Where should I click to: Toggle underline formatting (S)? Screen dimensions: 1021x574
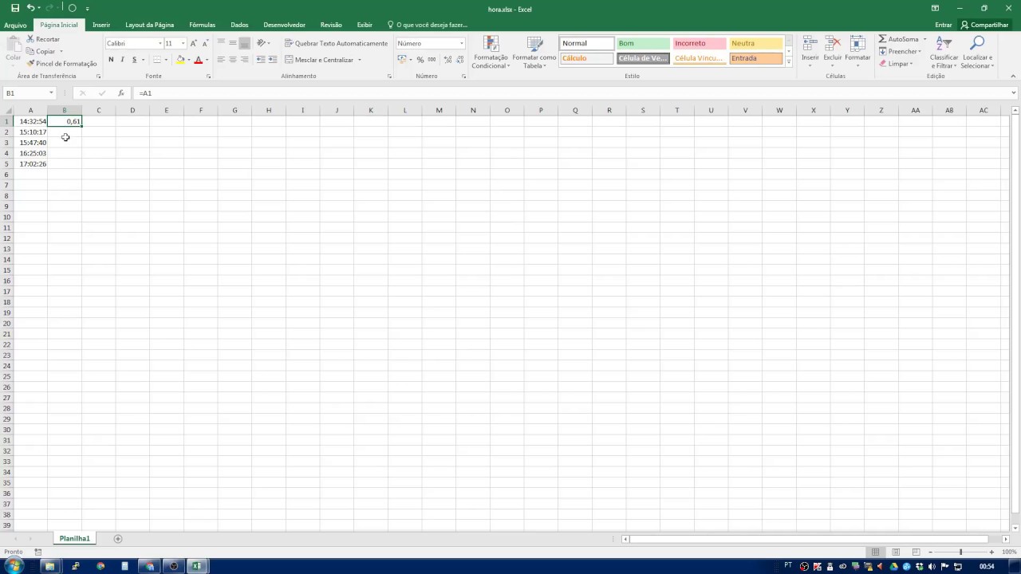[134, 60]
